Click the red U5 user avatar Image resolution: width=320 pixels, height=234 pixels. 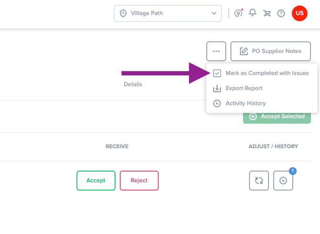pyautogui.click(x=299, y=13)
